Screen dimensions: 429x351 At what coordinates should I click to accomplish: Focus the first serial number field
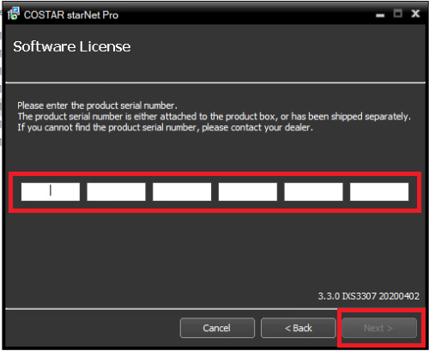coord(51,191)
